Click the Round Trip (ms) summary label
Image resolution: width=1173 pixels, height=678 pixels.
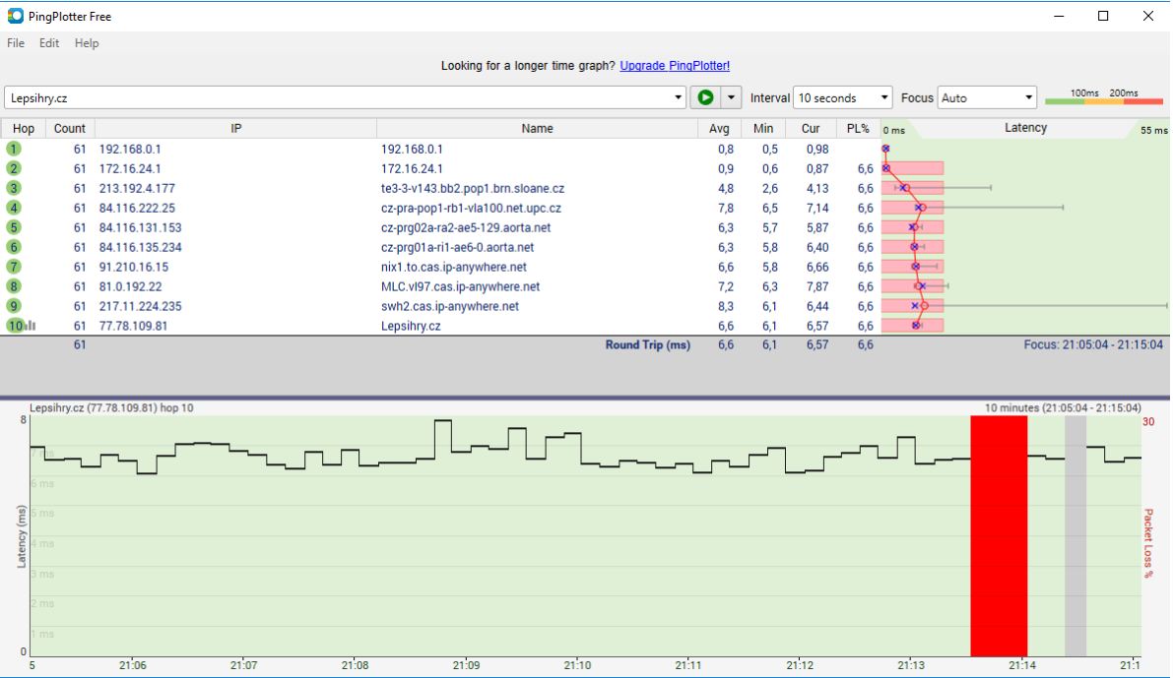[x=648, y=344]
